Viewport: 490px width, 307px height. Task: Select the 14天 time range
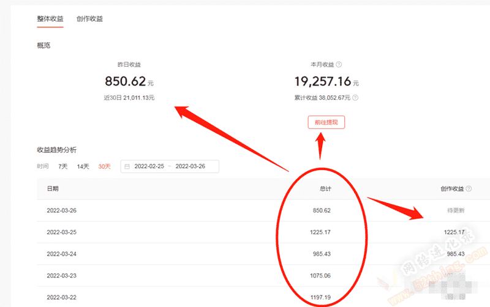coord(83,166)
